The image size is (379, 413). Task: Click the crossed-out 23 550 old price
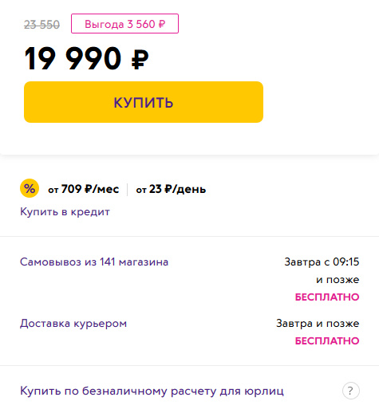tap(41, 25)
